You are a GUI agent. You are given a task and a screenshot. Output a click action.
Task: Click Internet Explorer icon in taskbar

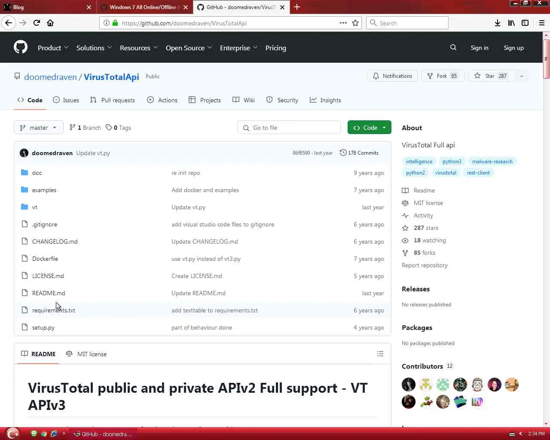(54, 434)
